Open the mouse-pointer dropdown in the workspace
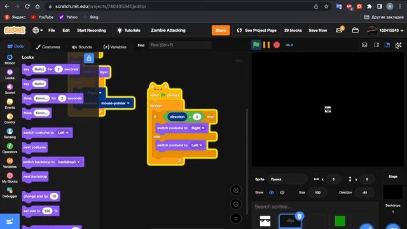The width and height of the screenshot is (407, 229). tap(115, 103)
